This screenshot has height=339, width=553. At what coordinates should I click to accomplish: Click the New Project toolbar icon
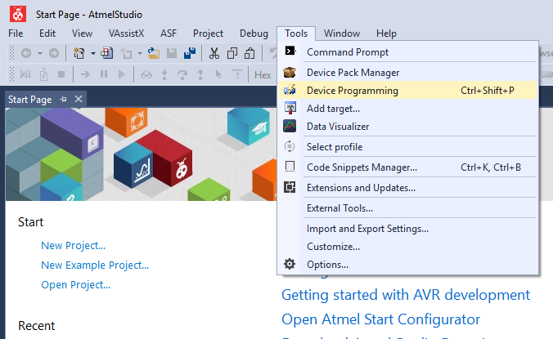[79, 54]
